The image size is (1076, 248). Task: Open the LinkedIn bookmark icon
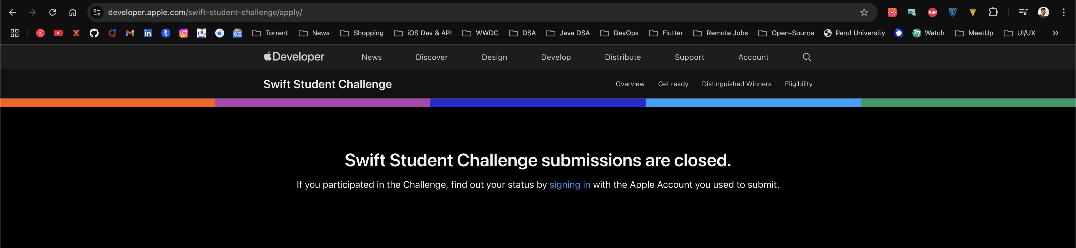(x=148, y=33)
